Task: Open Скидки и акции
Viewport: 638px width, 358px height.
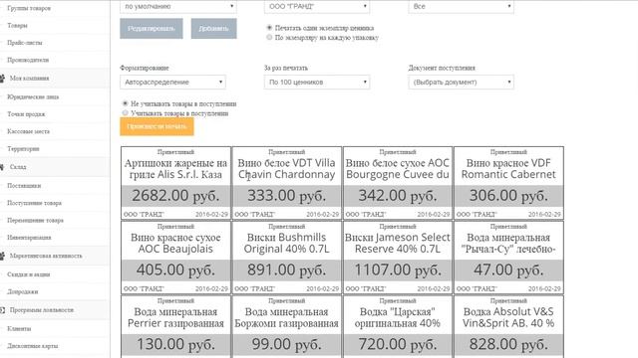Action: click(x=29, y=274)
